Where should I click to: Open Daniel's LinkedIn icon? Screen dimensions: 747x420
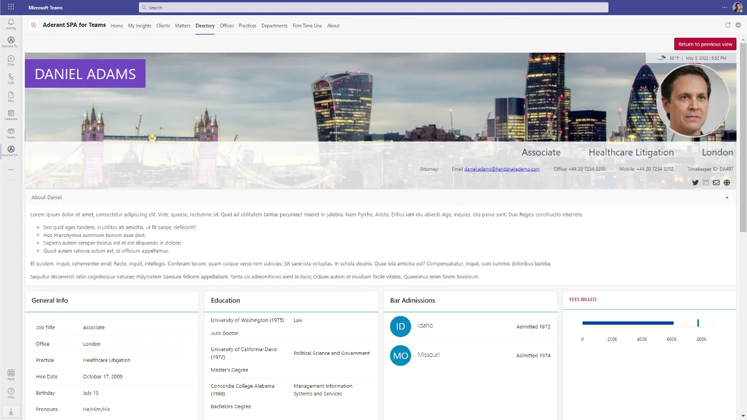point(705,183)
